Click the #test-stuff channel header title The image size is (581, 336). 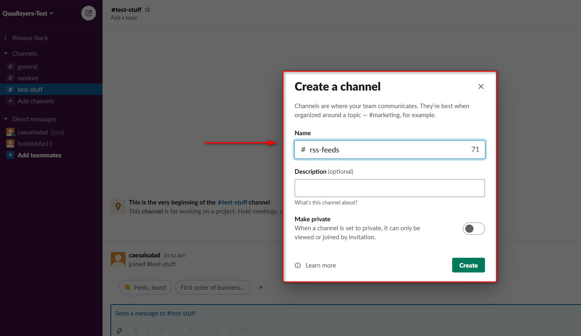coord(126,9)
